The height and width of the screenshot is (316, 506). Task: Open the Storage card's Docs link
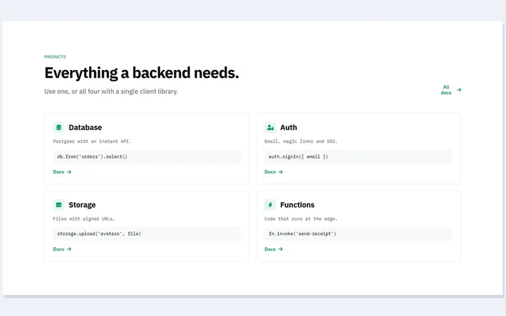tap(62, 249)
